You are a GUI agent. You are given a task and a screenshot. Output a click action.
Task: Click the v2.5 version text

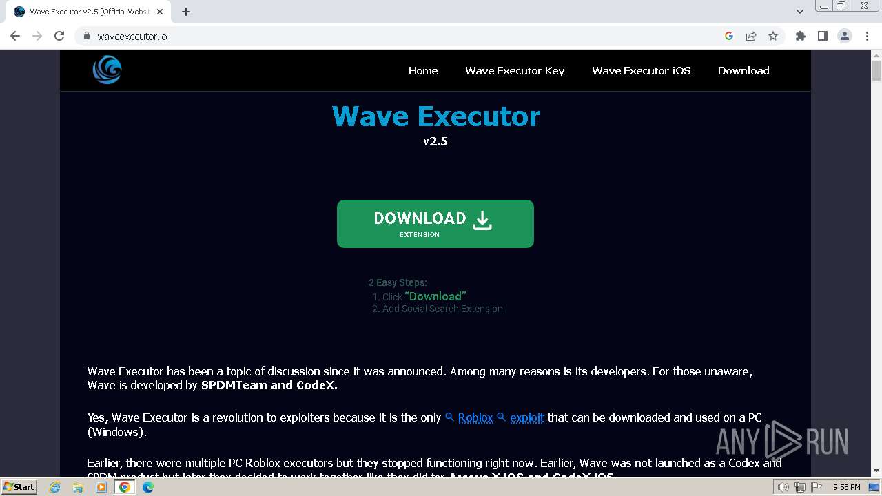(x=435, y=141)
